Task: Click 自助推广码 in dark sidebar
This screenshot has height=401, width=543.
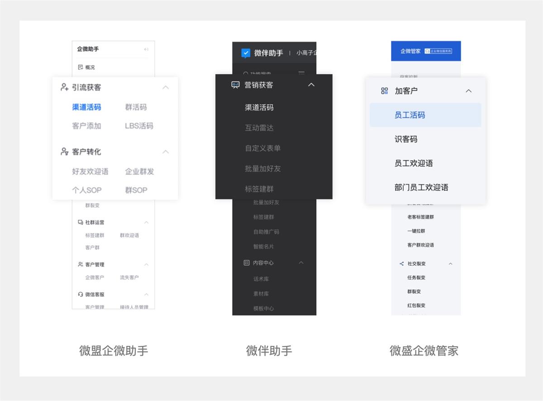Action: pyautogui.click(x=266, y=232)
